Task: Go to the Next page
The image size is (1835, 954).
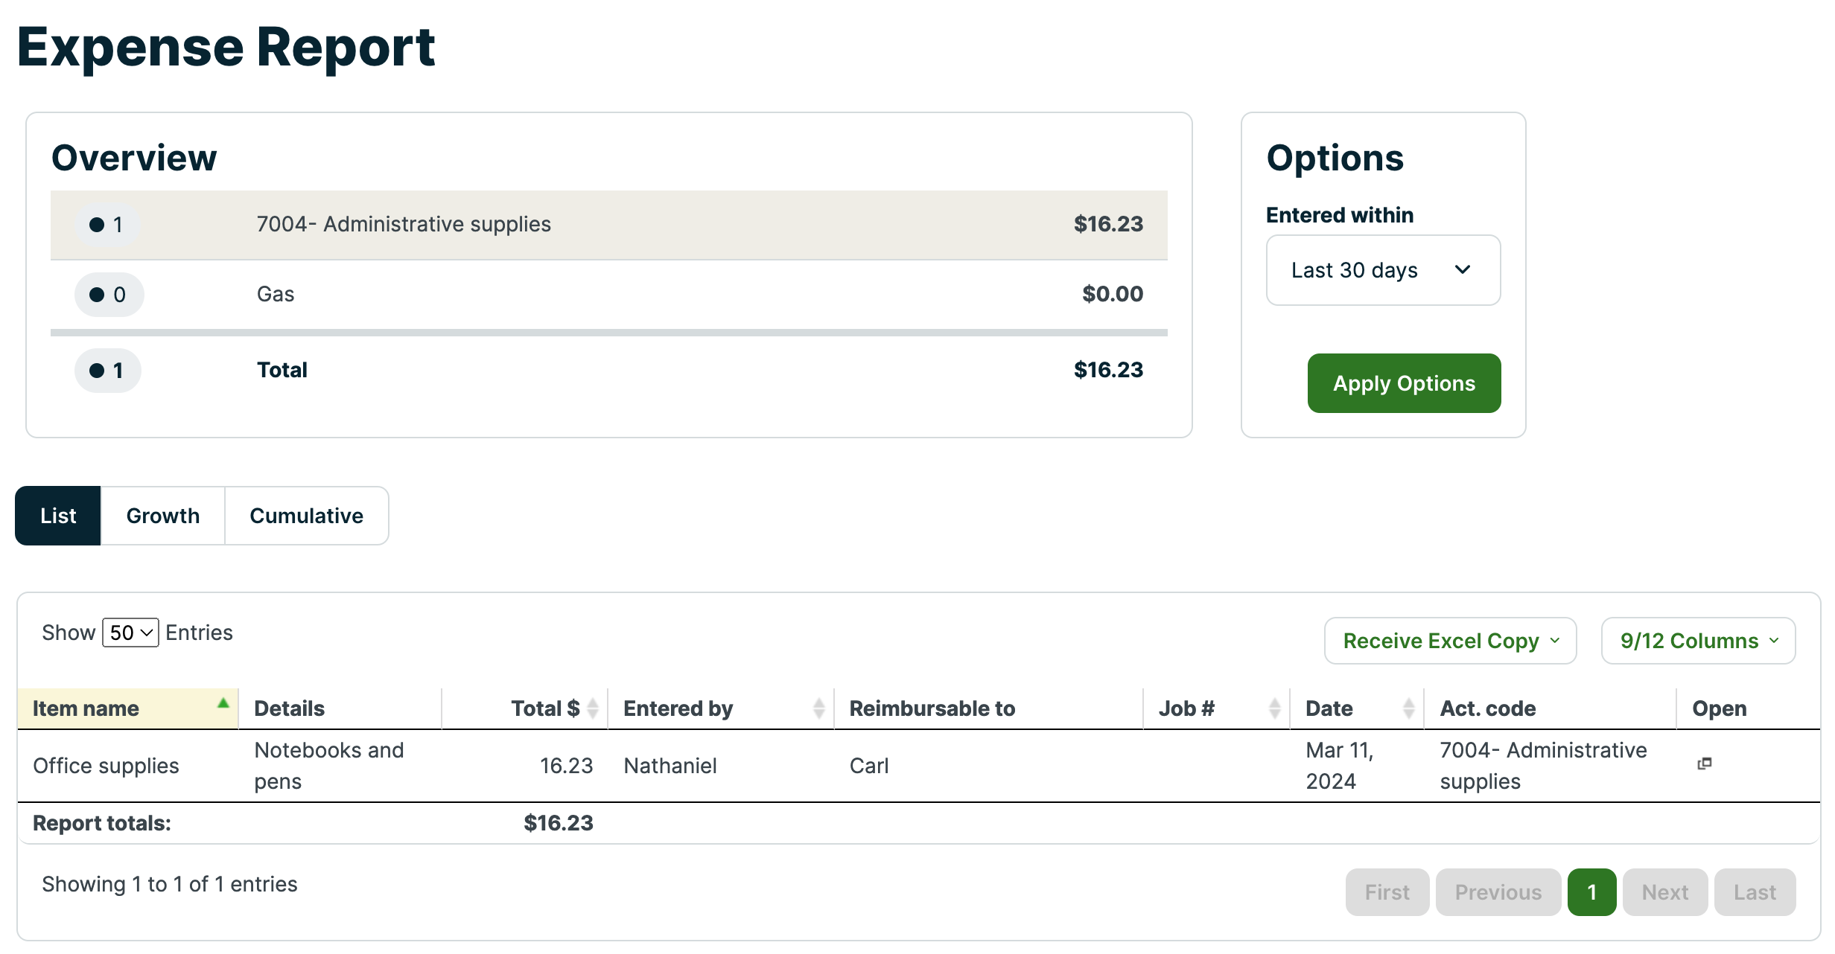Action: (1665, 891)
